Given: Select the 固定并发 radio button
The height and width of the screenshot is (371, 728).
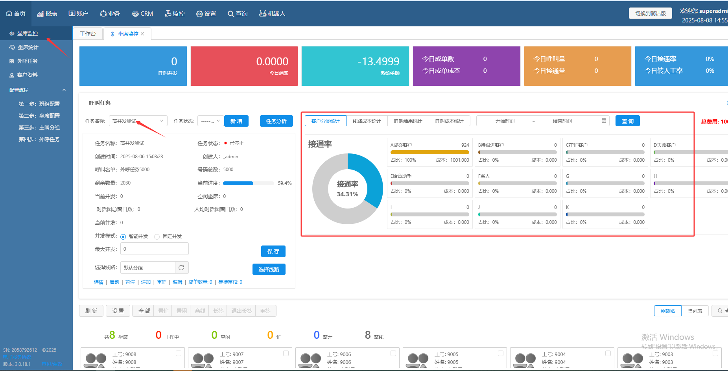Looking at the screenshot, I should (x=157, y=236).
